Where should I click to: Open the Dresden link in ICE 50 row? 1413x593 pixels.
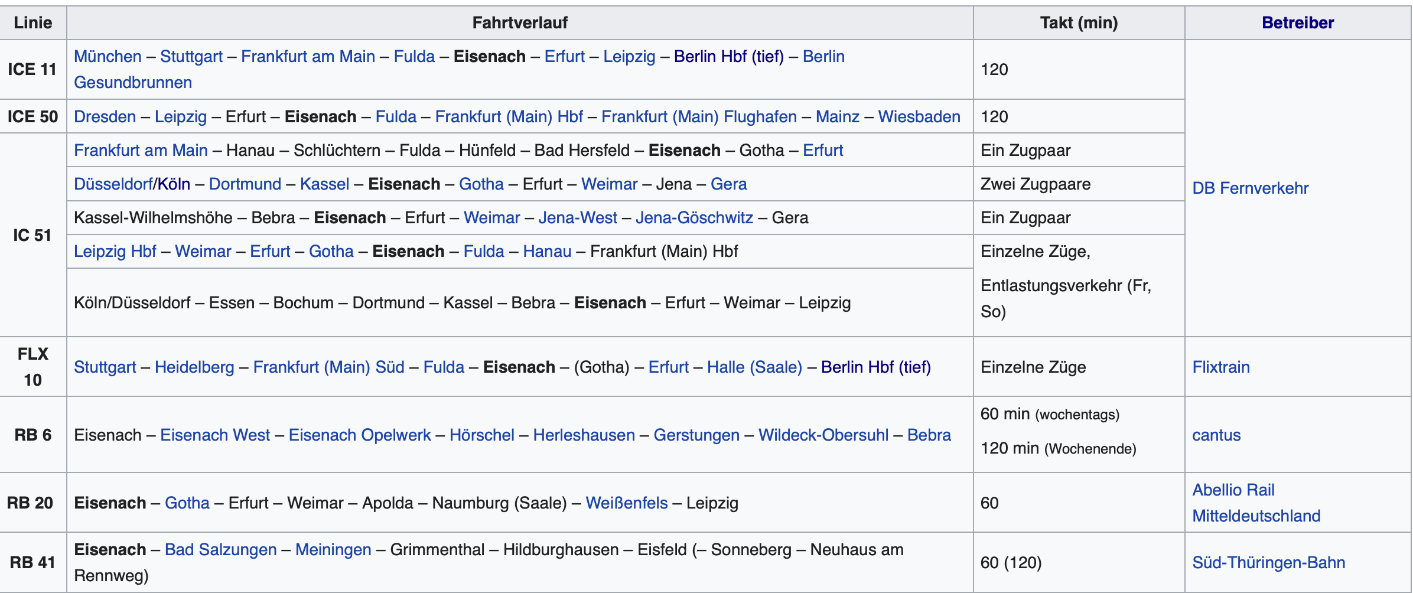(x=105, y=117)
